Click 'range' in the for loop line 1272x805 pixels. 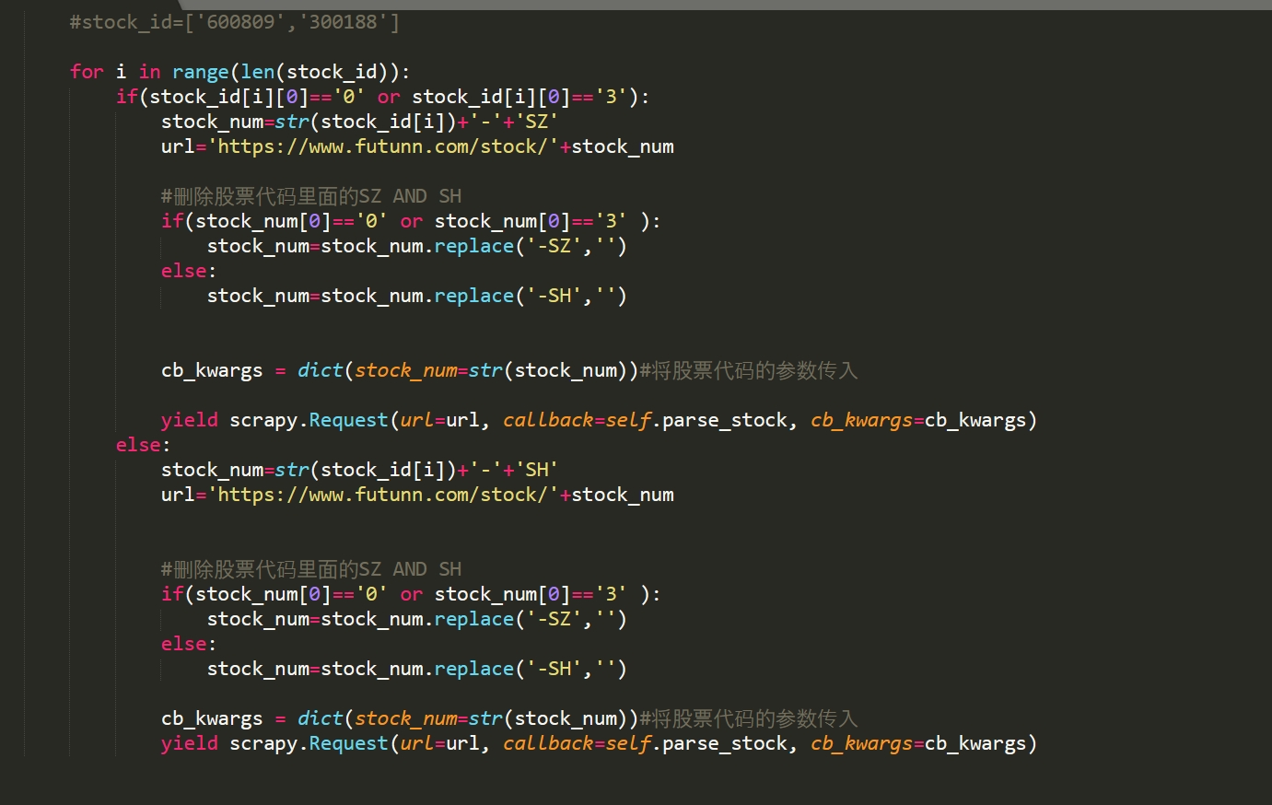pyautogui.click(x=200, y=72)
